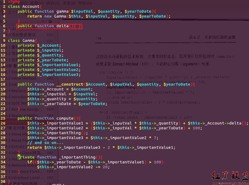Select bookmark '6.4 Replace Temp'
249x185 pixels.
pos(29,91)
